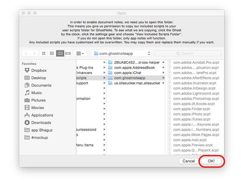241x181 pixels.
Task: Open the com.ghostnoteapp path popup
Action: tap(122, 53)
